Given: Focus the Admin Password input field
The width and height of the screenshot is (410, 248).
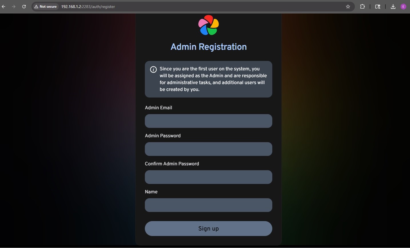Looking at the screenshot, I should click(x=209, y=149).
